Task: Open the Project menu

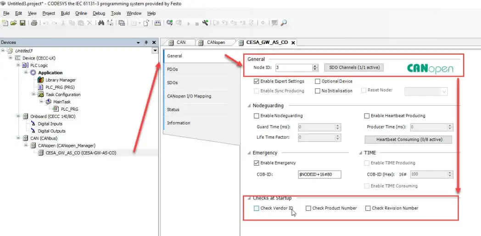Action: click(x=49, y=13)
